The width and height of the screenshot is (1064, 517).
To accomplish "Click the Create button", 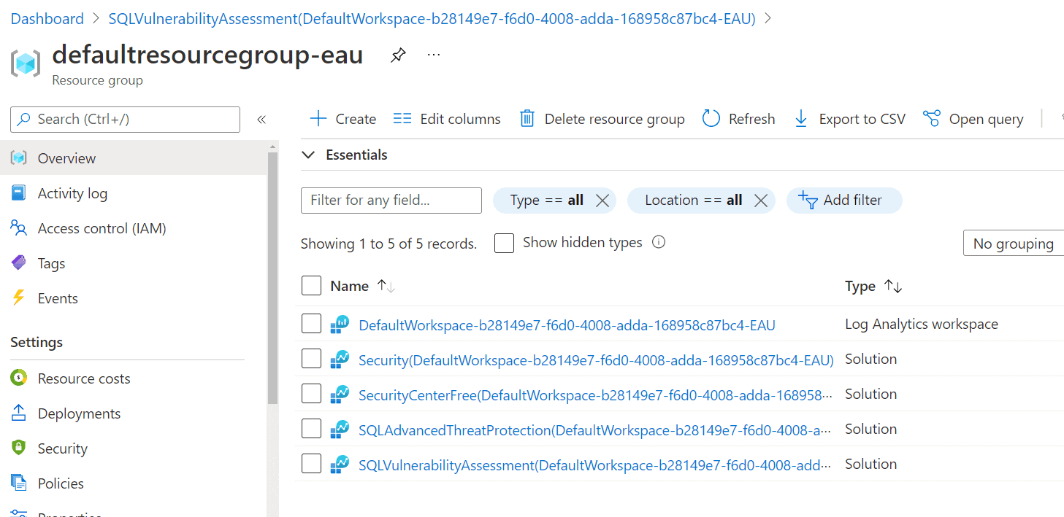I will coord(343,119).
